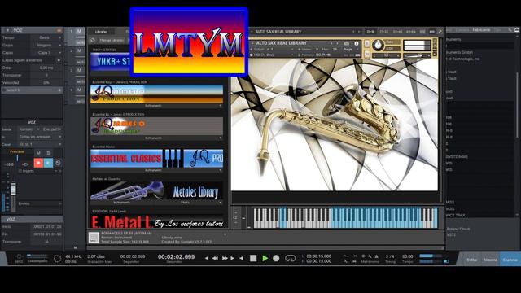Solo the VOZ channel with the S button

point(48,153)
